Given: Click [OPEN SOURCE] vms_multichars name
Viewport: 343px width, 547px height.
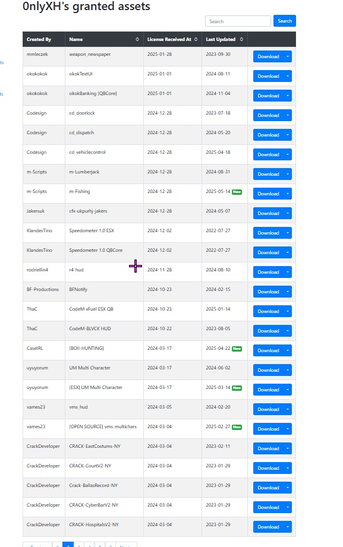Looking at the screenshot, I should pyautogui.click(x=103, y=426).
